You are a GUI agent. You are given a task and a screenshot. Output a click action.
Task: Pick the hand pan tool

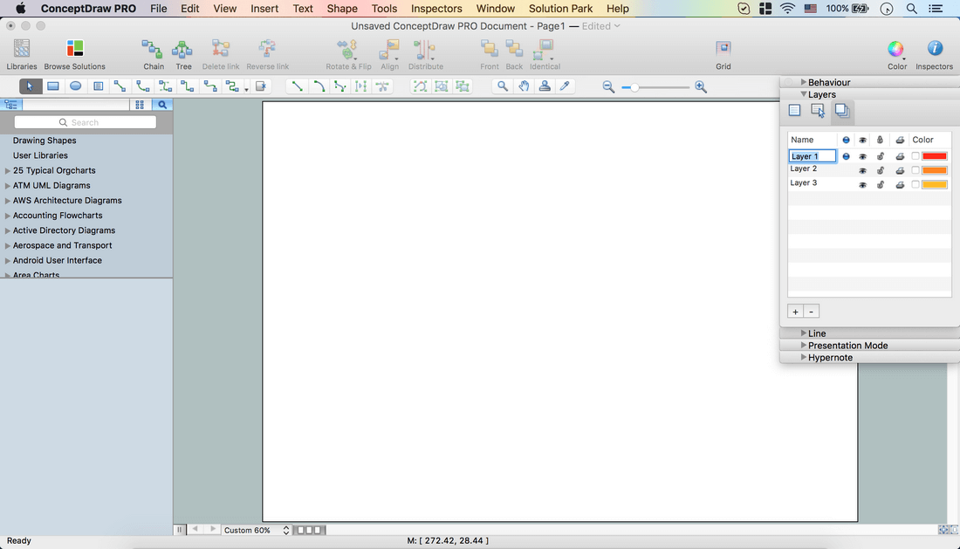[524, 86]
